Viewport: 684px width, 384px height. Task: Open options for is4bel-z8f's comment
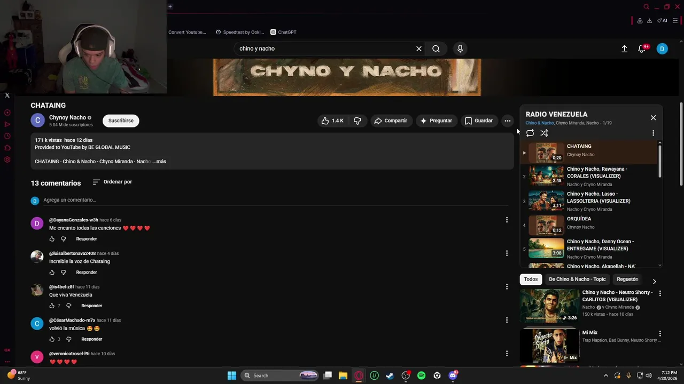(507, 286)
